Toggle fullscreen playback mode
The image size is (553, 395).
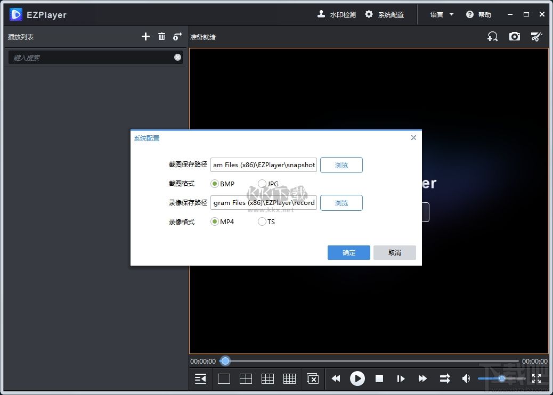tap(537, 378)
